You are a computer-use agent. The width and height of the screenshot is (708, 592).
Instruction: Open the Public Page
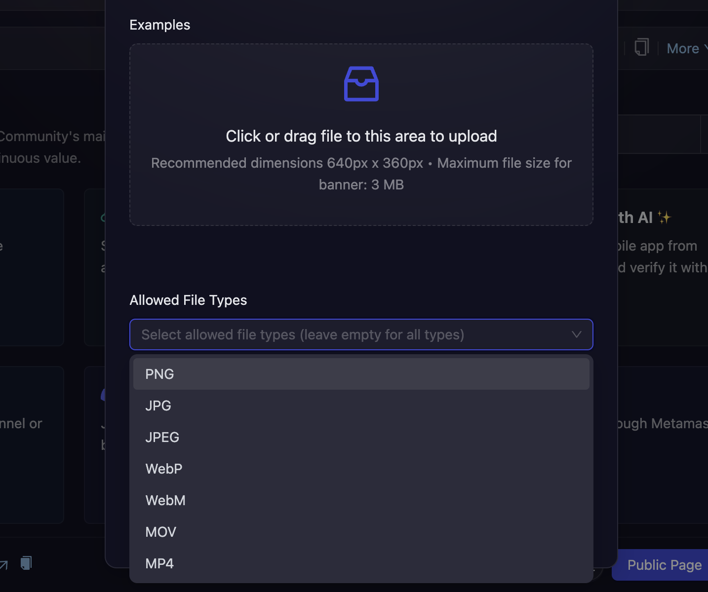click(x=664, y=565)
